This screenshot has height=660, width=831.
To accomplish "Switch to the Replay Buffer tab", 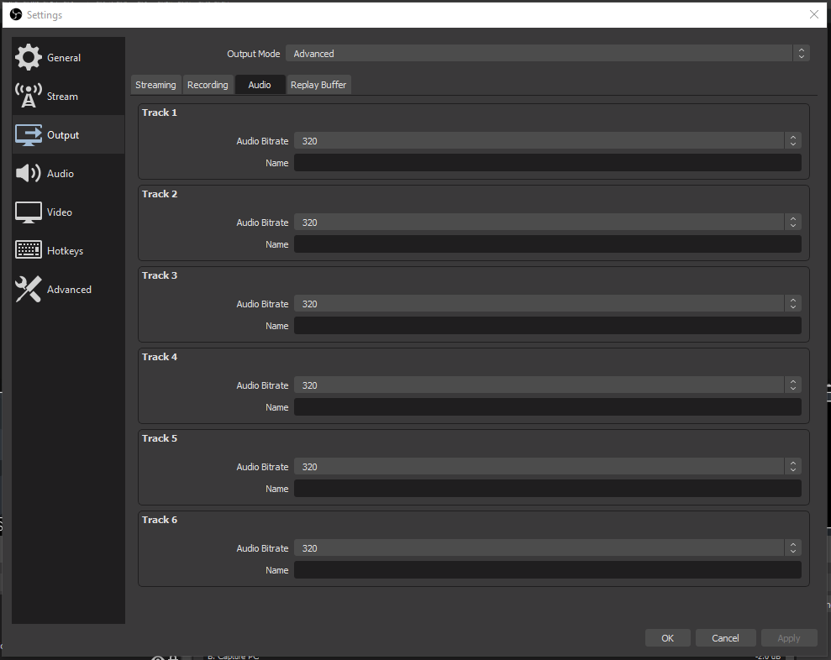I will pos(318,85).
